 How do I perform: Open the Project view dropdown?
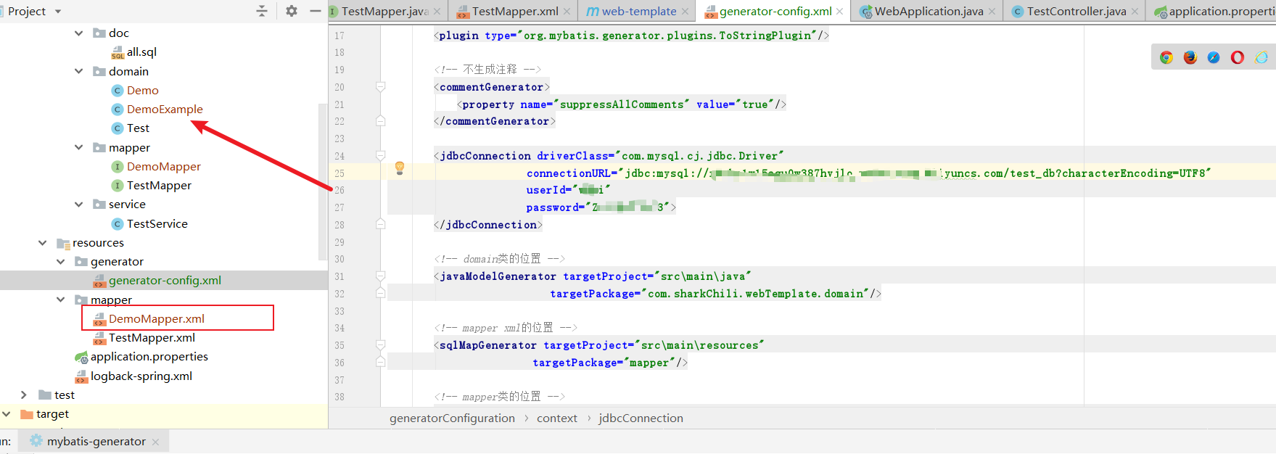click(x=58, y=12)
